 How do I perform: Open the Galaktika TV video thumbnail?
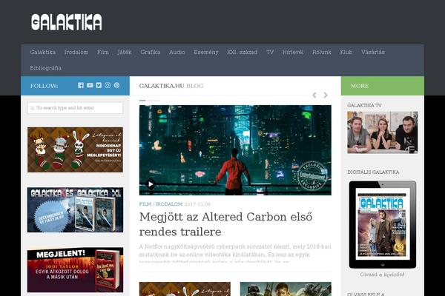(382, 132)
